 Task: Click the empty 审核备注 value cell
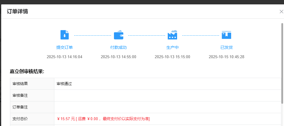click(167, 96)
